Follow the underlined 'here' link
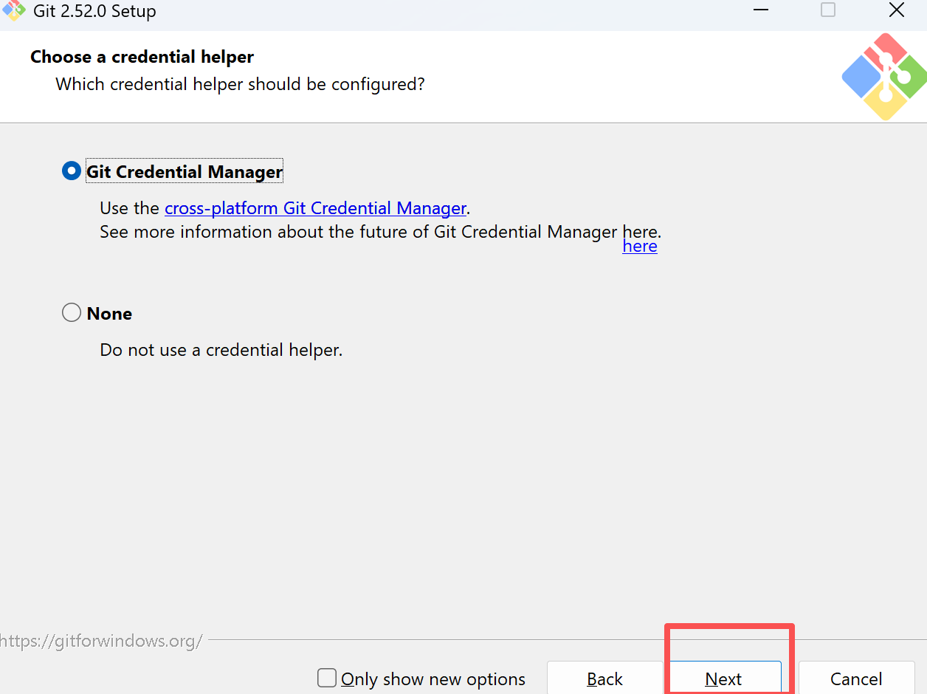Screen dimensions: 927x694 (640, 246)
